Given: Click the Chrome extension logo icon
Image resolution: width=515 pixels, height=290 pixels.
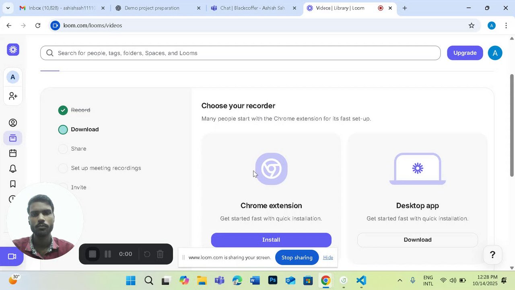Looking at the screenshot, I should (271, 169).
